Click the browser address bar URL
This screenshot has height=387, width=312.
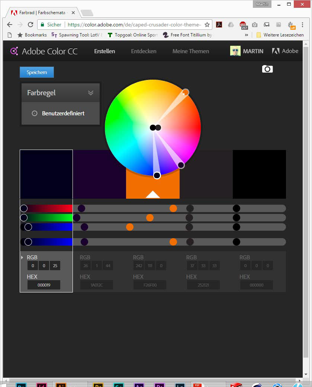134,25
